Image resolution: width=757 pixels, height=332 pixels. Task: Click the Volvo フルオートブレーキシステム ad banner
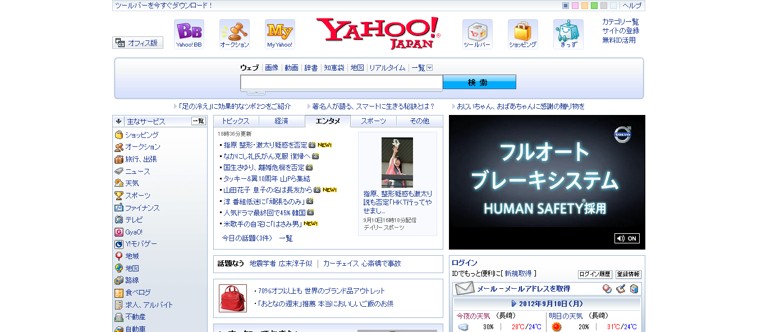pos(547,182)
